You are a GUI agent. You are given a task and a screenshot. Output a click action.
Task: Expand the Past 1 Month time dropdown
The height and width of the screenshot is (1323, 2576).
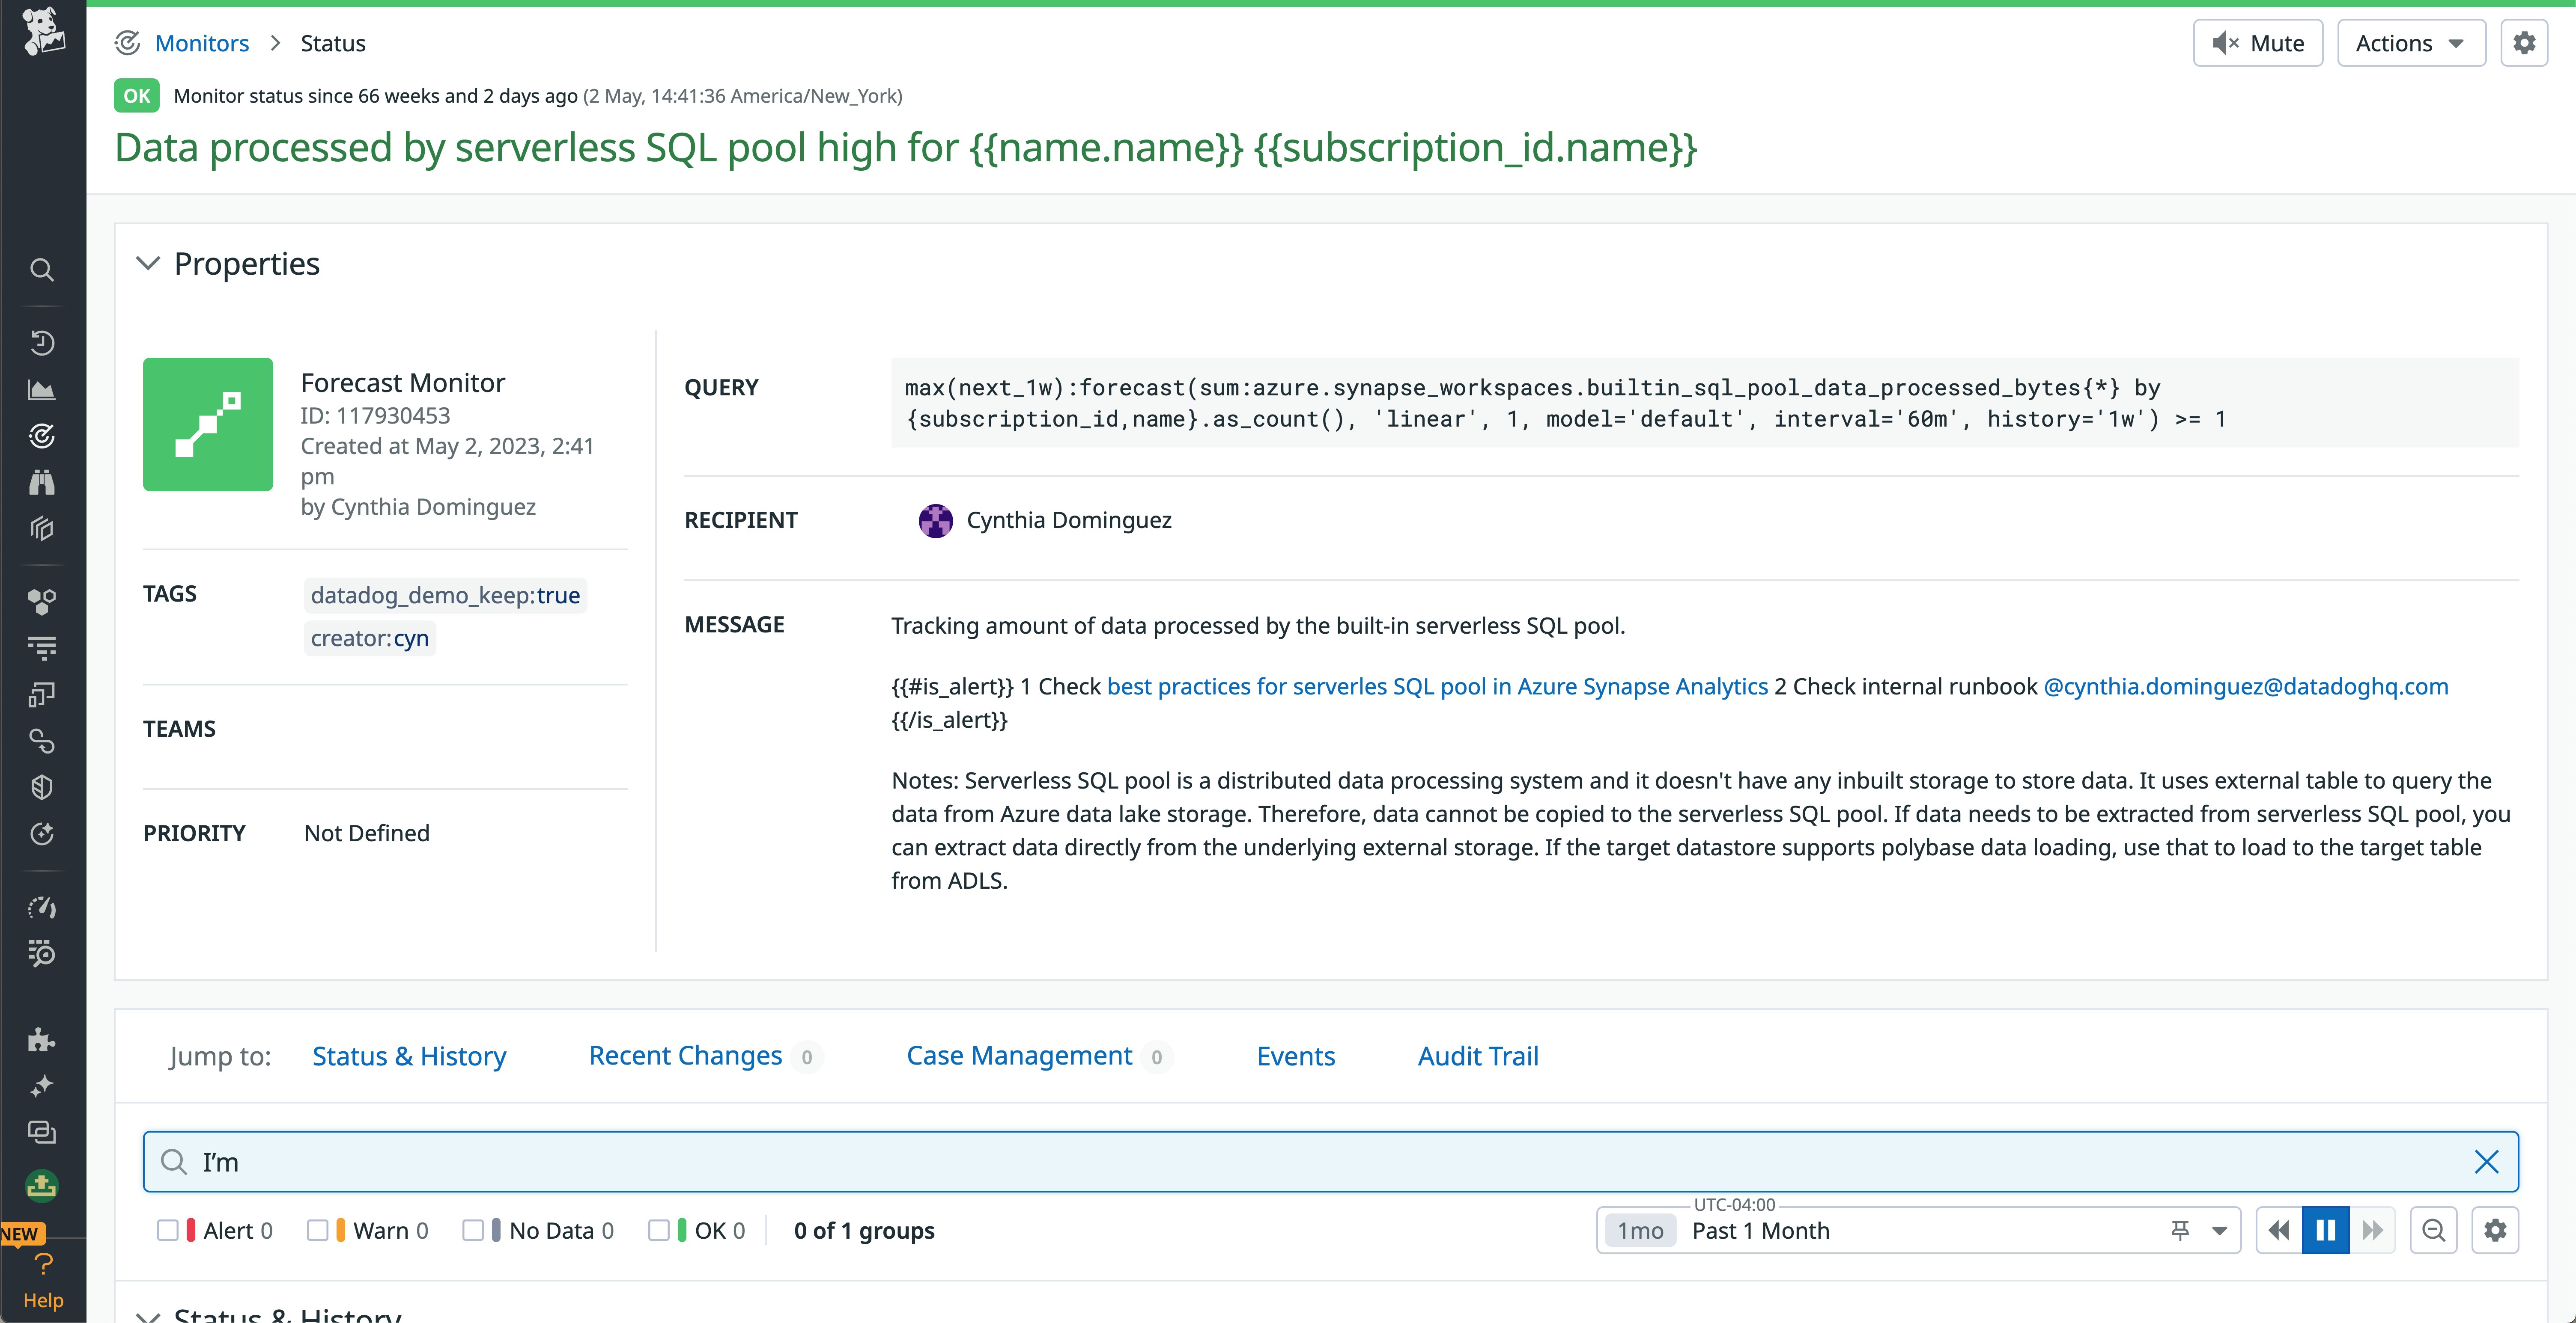2219,1230
